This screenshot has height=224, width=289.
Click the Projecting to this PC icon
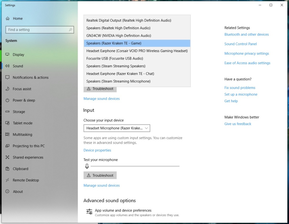click(x=8, y=146)
